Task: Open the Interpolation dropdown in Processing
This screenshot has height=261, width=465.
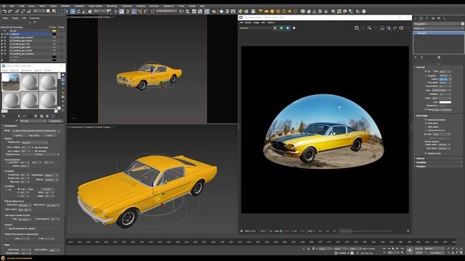Action: click(52, 175)
